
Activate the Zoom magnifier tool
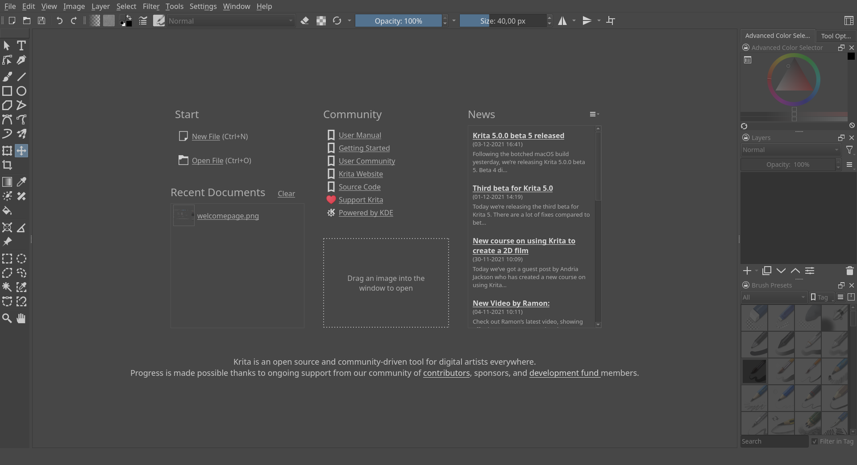(x=7, y=318)
